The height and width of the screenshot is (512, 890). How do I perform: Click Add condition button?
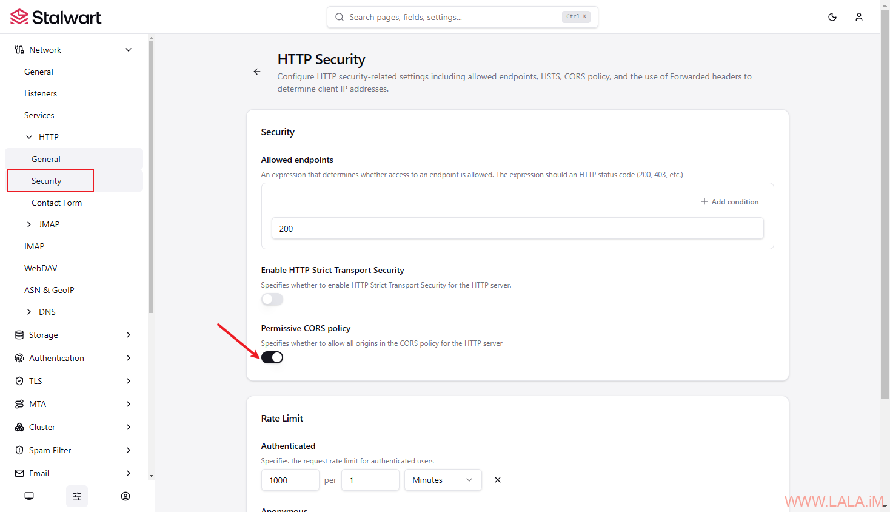point(730,201)
